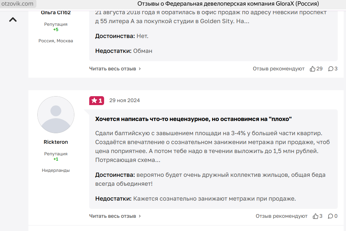346x231 pixels.
Task: Click review text starting 'Сдали балтийскую с завышением'
Action: (x=212, y=146)
